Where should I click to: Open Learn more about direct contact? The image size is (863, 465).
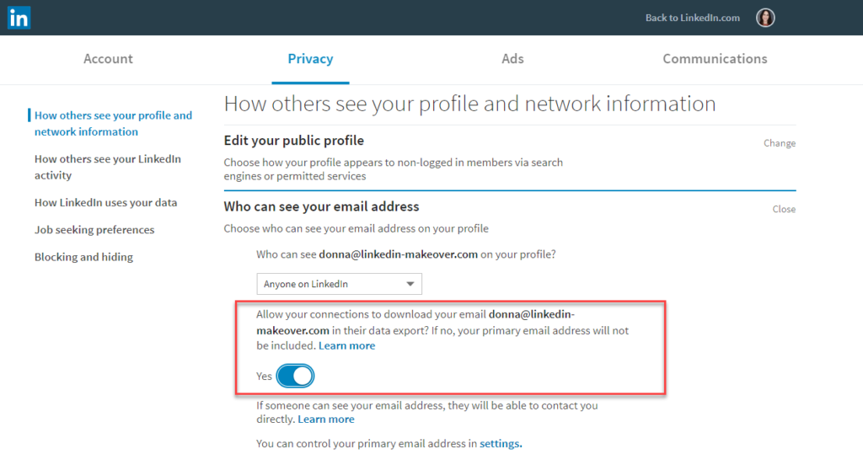[326, 419]
